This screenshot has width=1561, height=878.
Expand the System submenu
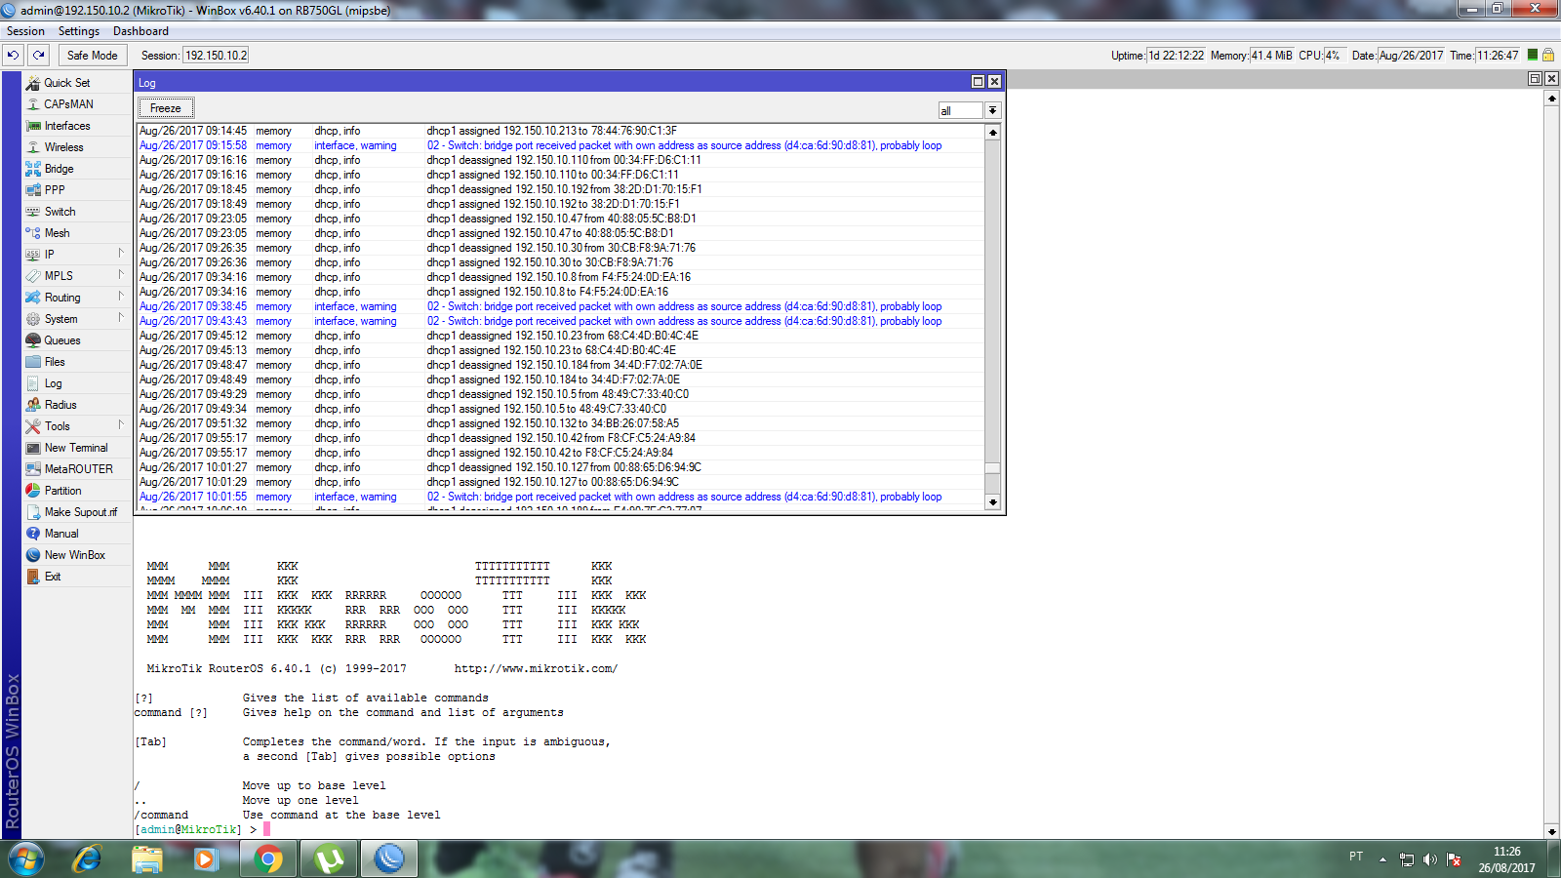77,319
